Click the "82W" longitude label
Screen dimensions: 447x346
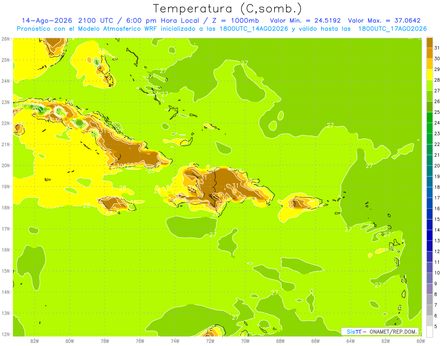point(34,341)
